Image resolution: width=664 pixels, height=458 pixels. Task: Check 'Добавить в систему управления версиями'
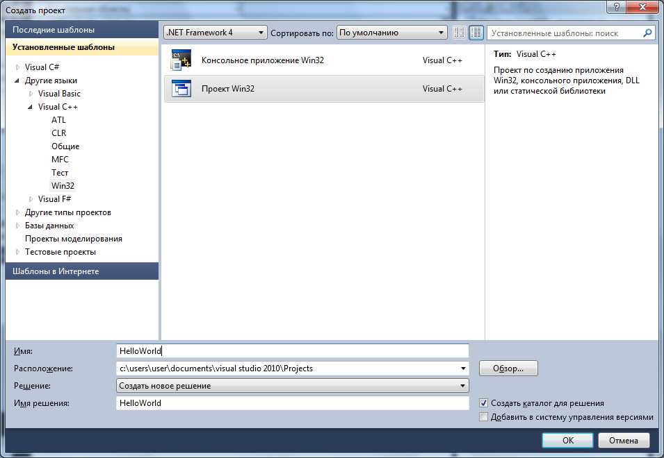(483, 417)
